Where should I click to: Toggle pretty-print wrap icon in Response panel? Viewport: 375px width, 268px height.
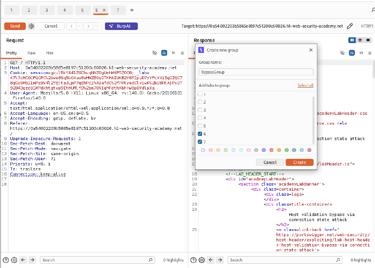point(352,53)
